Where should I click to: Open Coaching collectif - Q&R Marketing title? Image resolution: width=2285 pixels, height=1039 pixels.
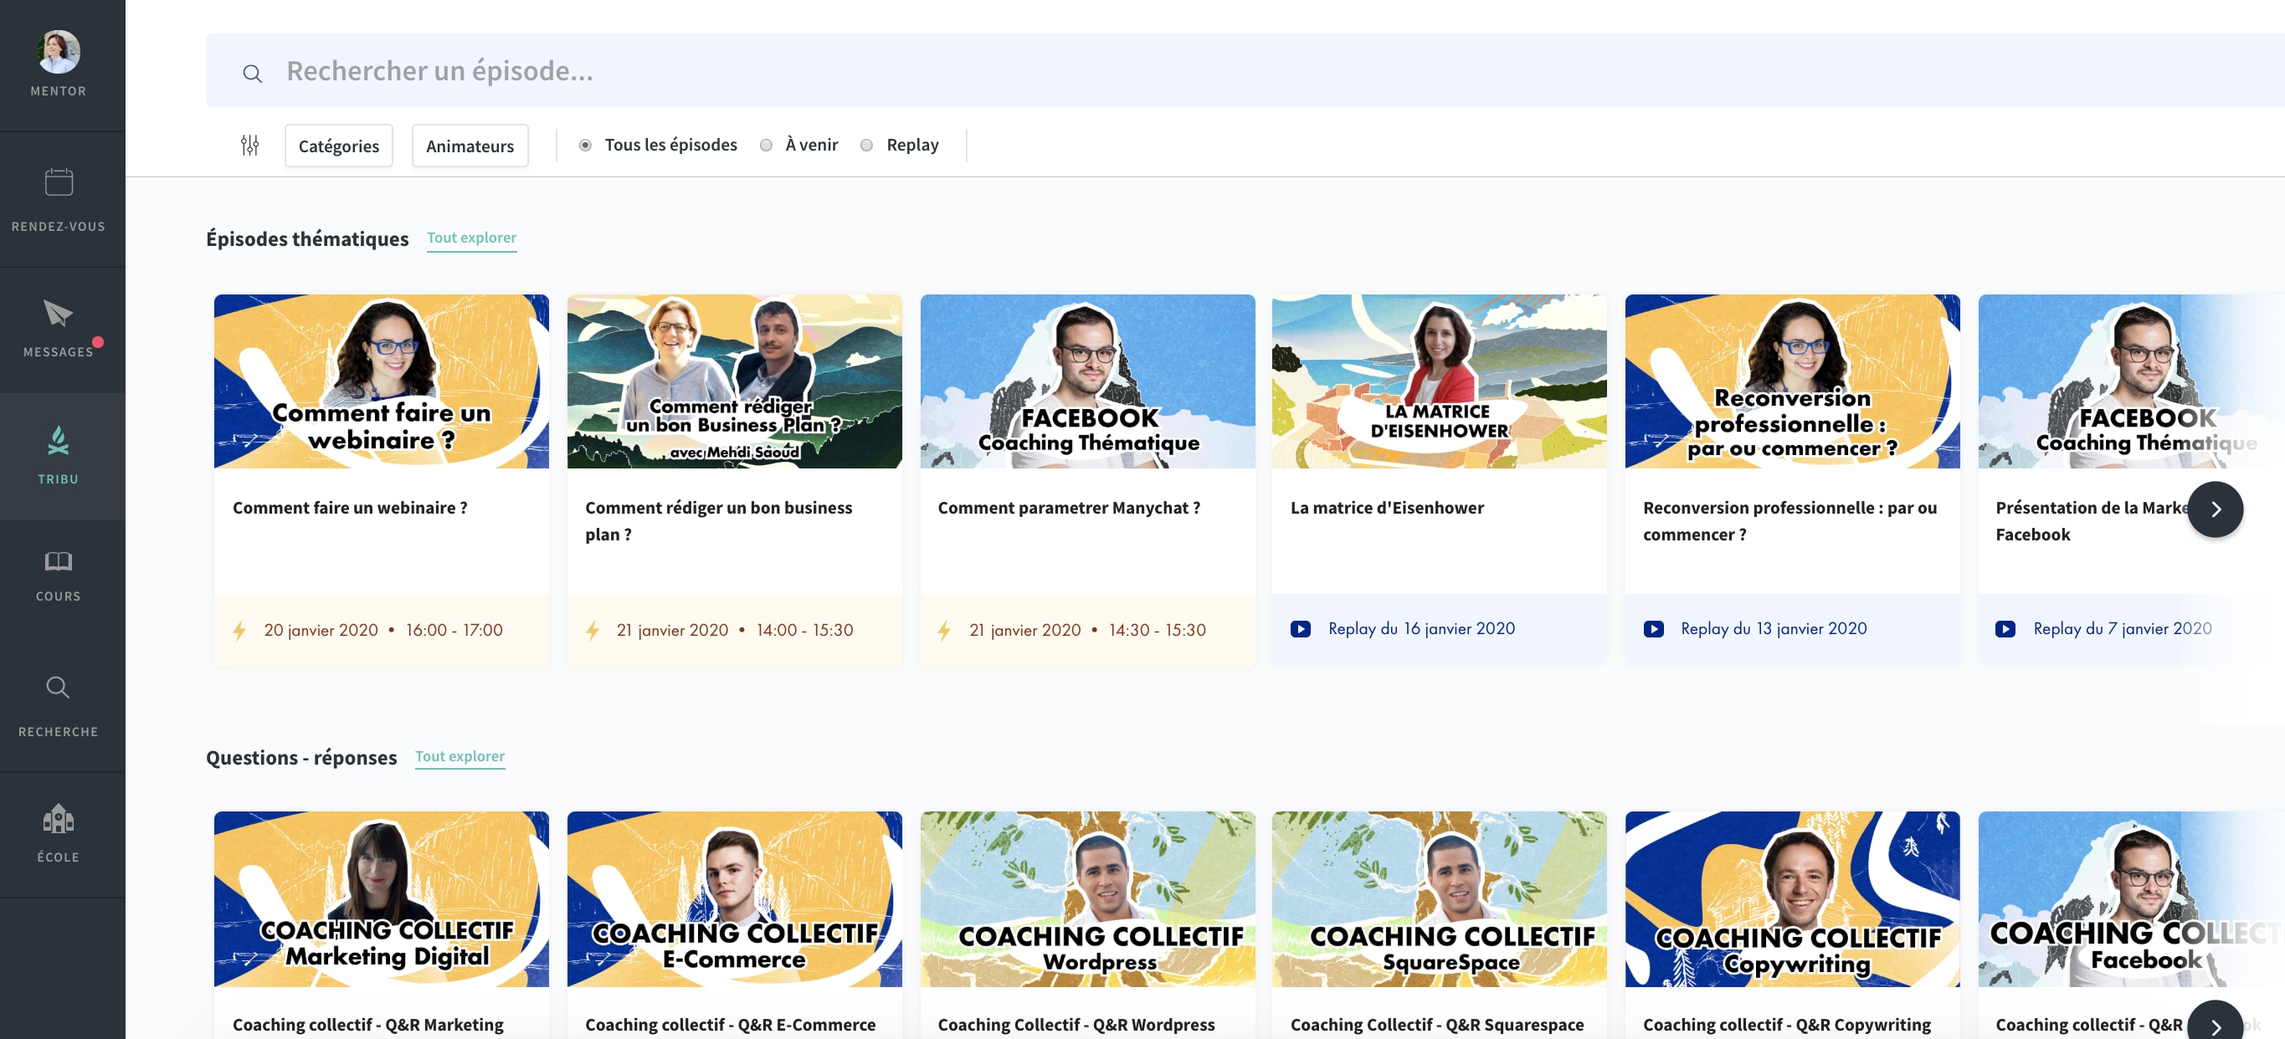click(x=368, y=1025)
